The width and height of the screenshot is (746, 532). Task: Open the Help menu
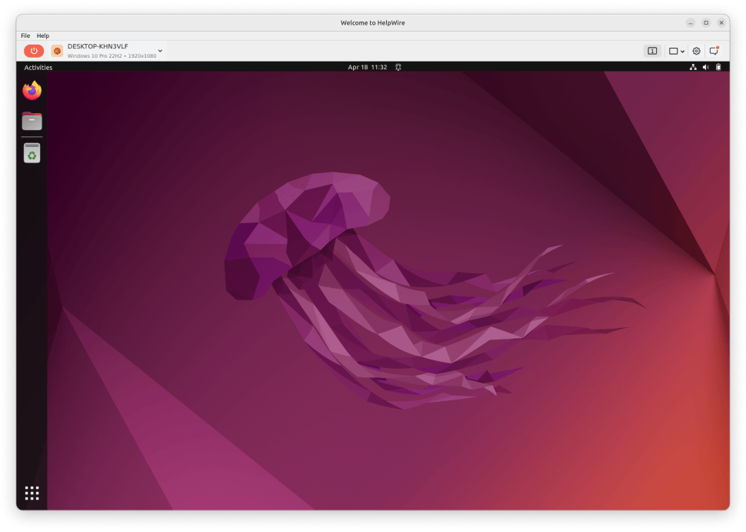point(43,35)
